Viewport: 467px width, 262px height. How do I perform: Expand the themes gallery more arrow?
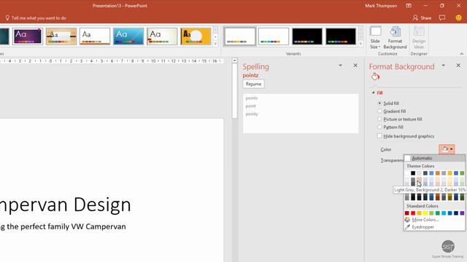tap(215, 44)
